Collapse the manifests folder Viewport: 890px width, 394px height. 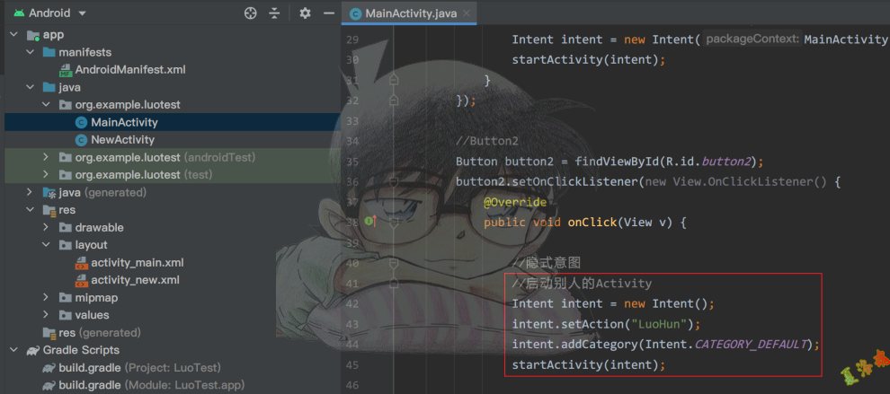(30, 53)
